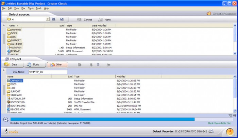Click the Project panel disc icon
This screenshot has width=238, height=138.
7,59
